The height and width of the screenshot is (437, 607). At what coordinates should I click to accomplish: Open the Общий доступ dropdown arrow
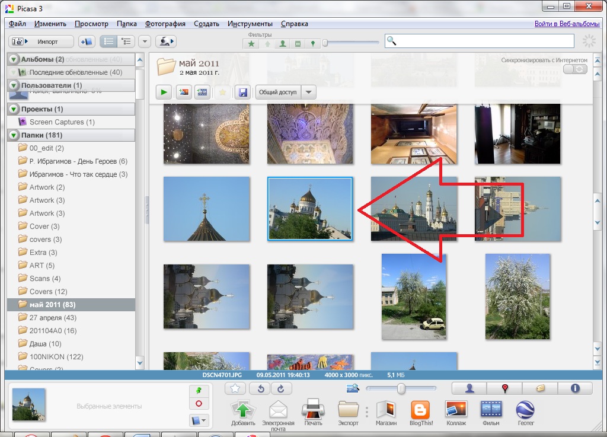click(309, 92)
